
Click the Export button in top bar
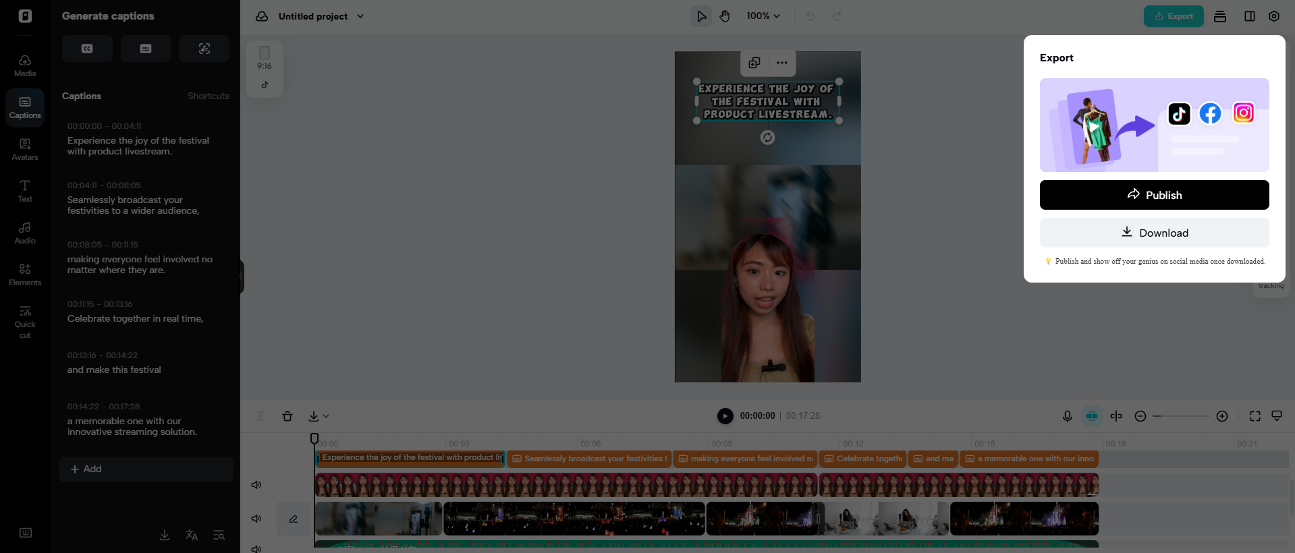(x=1174, y=16)
